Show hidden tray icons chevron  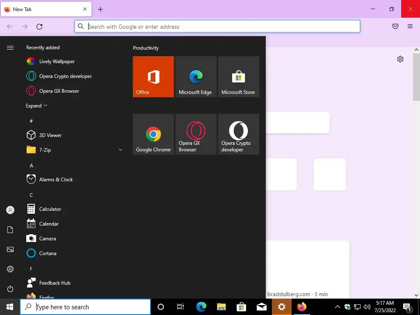[x=338, y=307]
